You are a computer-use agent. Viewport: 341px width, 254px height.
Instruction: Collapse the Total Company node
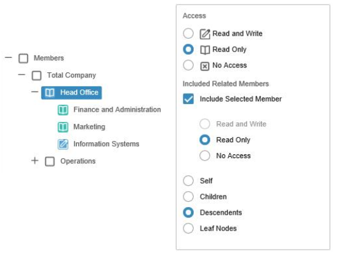click(22, 75)
